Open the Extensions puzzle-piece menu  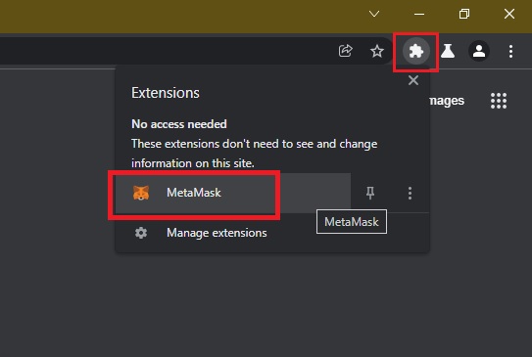click(x=416, y=51)
